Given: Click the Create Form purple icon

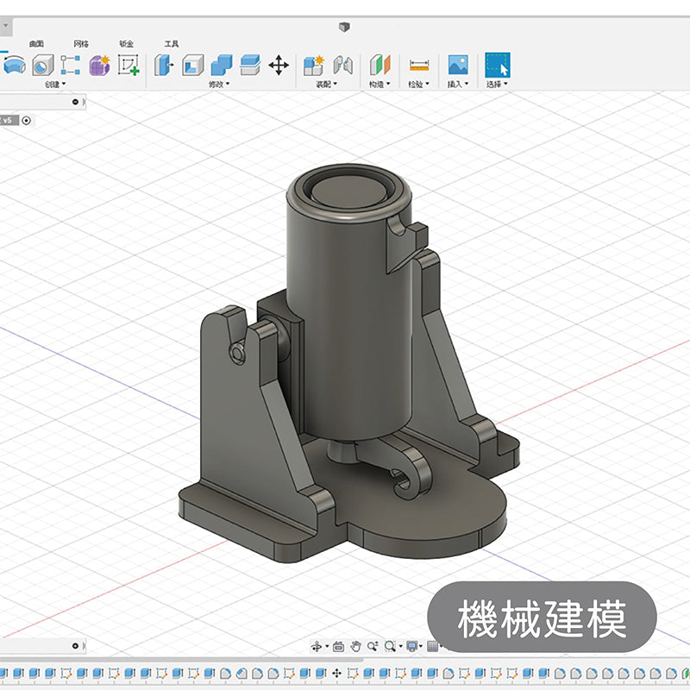Looking at the screenshot, I should coord(100,66).
